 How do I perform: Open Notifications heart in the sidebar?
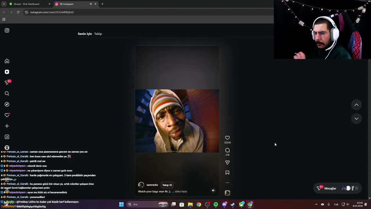click(7, 115)
